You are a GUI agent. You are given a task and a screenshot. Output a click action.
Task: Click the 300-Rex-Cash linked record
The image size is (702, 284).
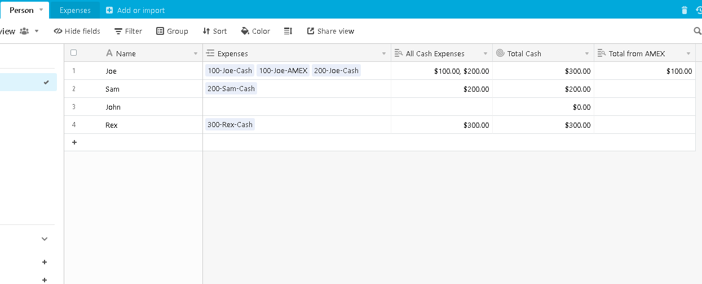tap(230, 124)
